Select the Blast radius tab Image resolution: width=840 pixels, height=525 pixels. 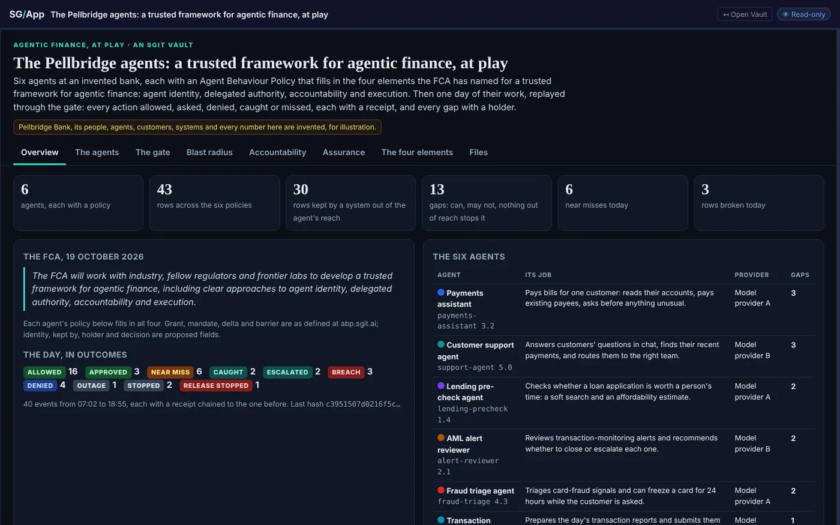[209, 152]
